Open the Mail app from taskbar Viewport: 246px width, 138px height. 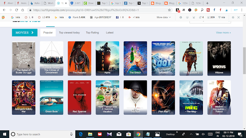click(119, 134)
